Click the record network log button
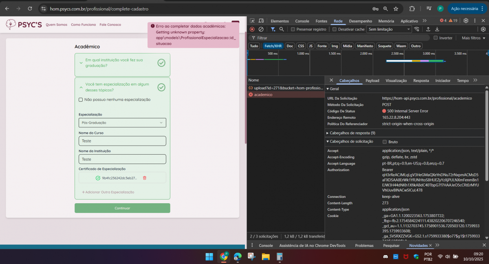The image size is (489, 264). click(x=252, y=29)
